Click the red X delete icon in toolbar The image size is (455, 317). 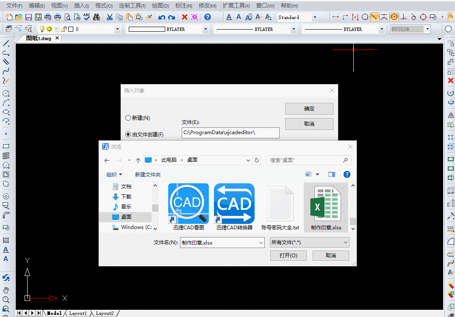pos(184,17)
